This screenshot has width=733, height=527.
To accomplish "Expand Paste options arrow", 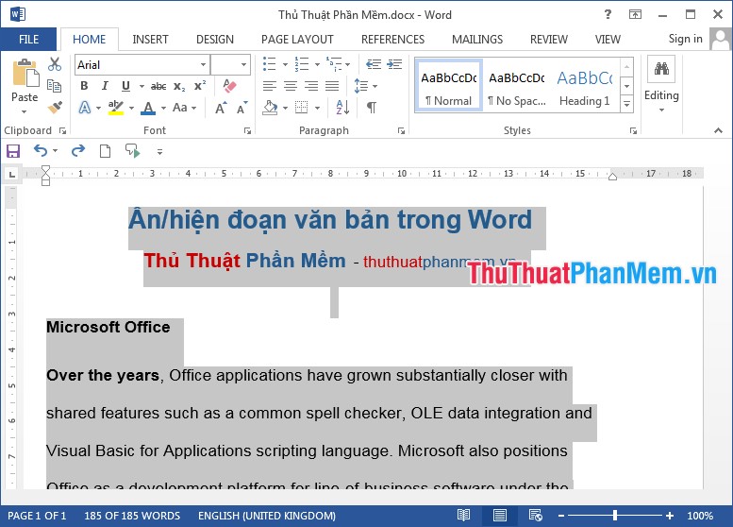I will pyautogui.click(x=25, y=111).
